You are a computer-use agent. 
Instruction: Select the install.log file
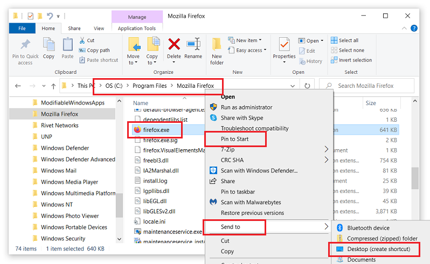click(155, 181)
